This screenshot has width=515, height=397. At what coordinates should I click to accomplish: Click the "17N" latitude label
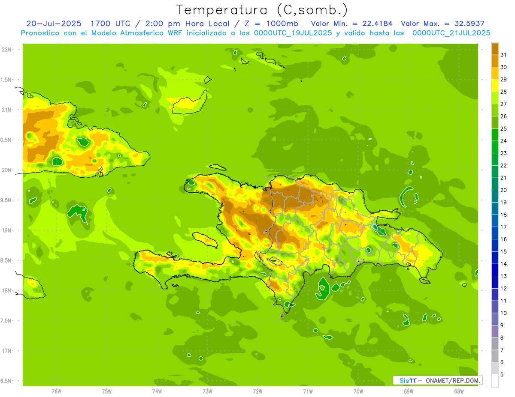(6, 351)
